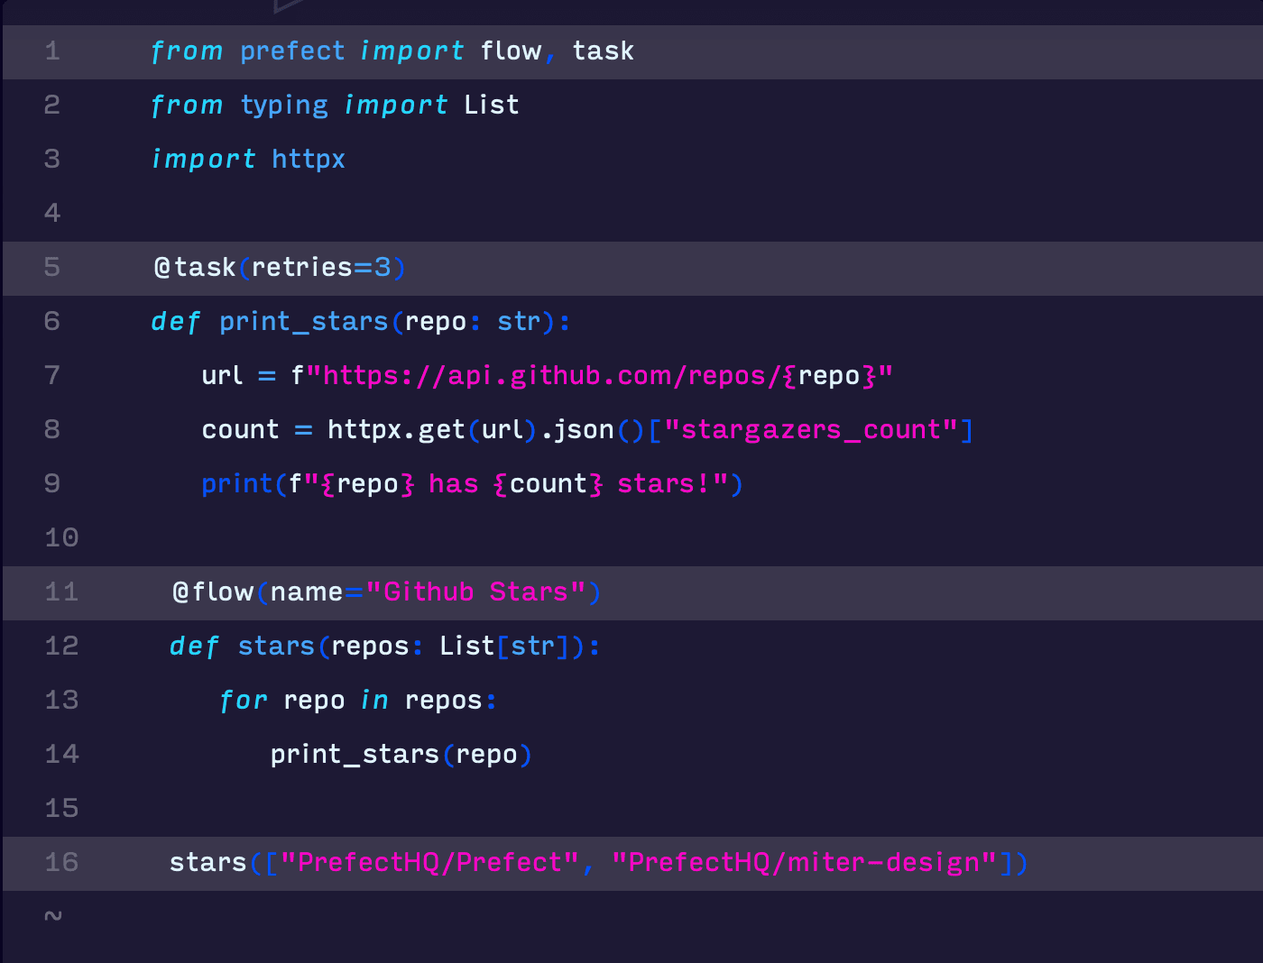Place cursor on List[str] type annotation
The width and height of the screenshot is (1263, 963).
[x=504, y=647]
